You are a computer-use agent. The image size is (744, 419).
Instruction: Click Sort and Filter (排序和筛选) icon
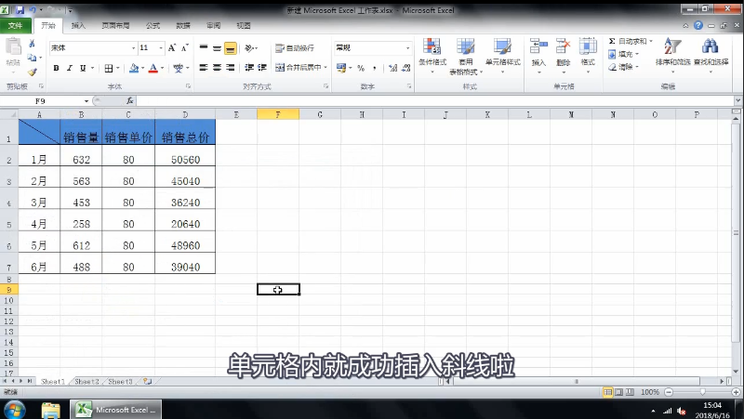(671, 52)
